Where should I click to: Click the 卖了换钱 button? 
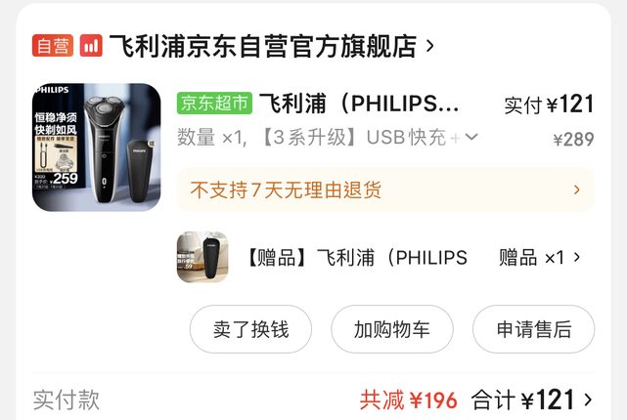(250, 329)
